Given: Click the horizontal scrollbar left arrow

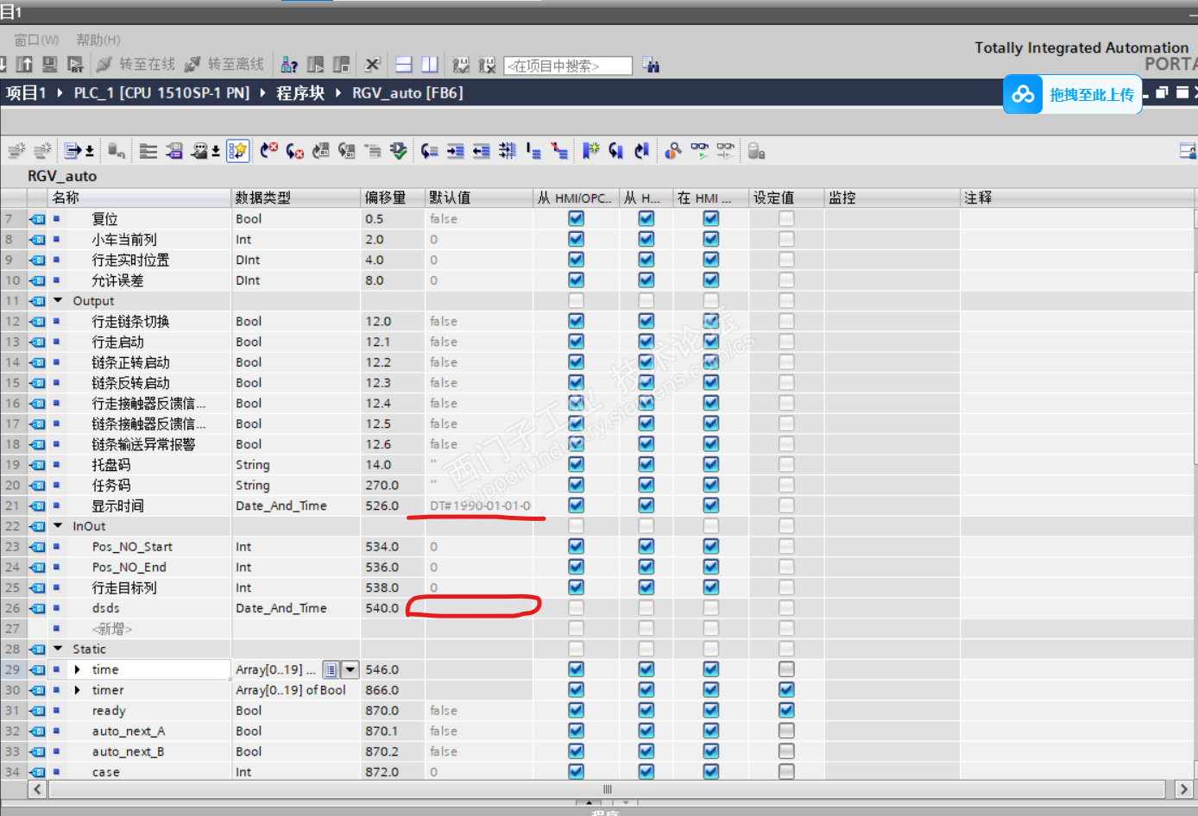Looking at the screenshot, I should (37, 789).
